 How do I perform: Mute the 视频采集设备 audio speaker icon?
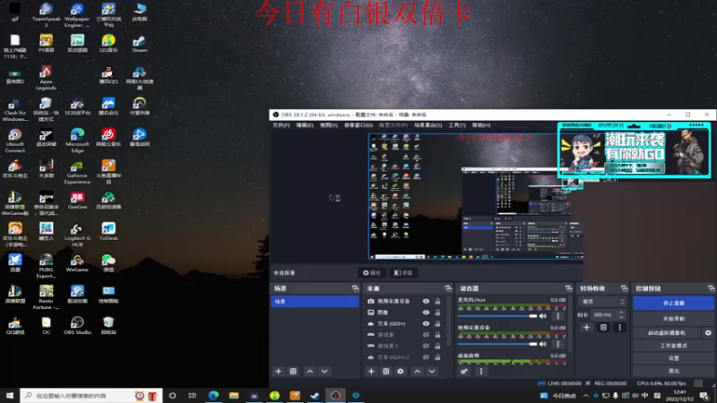coord(543,344)
